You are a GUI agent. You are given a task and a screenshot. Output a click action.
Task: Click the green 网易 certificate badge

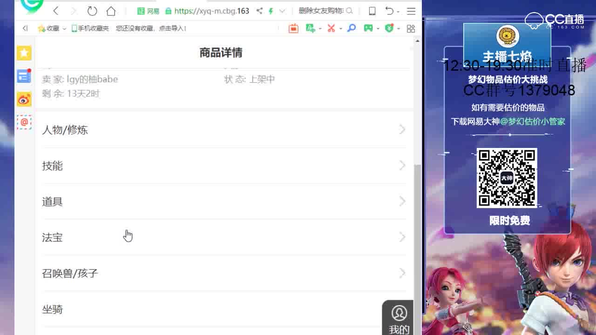(148, 11)
